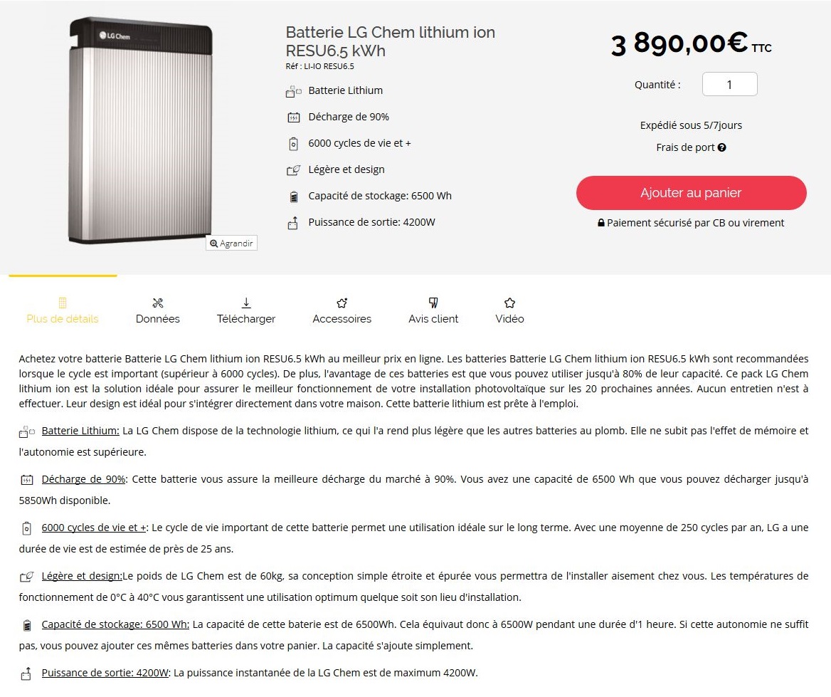The height and width of the screenshot is (697, 831).
Task: Click the Quantité input field
Action: pos(729,85)
